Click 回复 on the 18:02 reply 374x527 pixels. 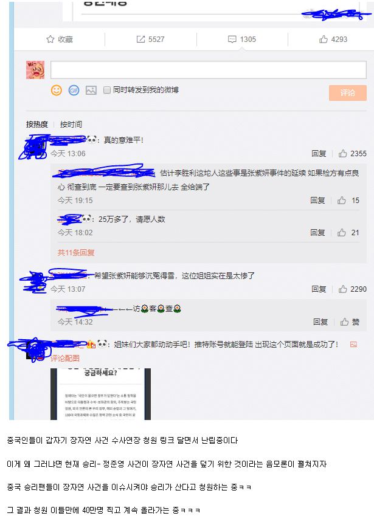tap(317, 233)
